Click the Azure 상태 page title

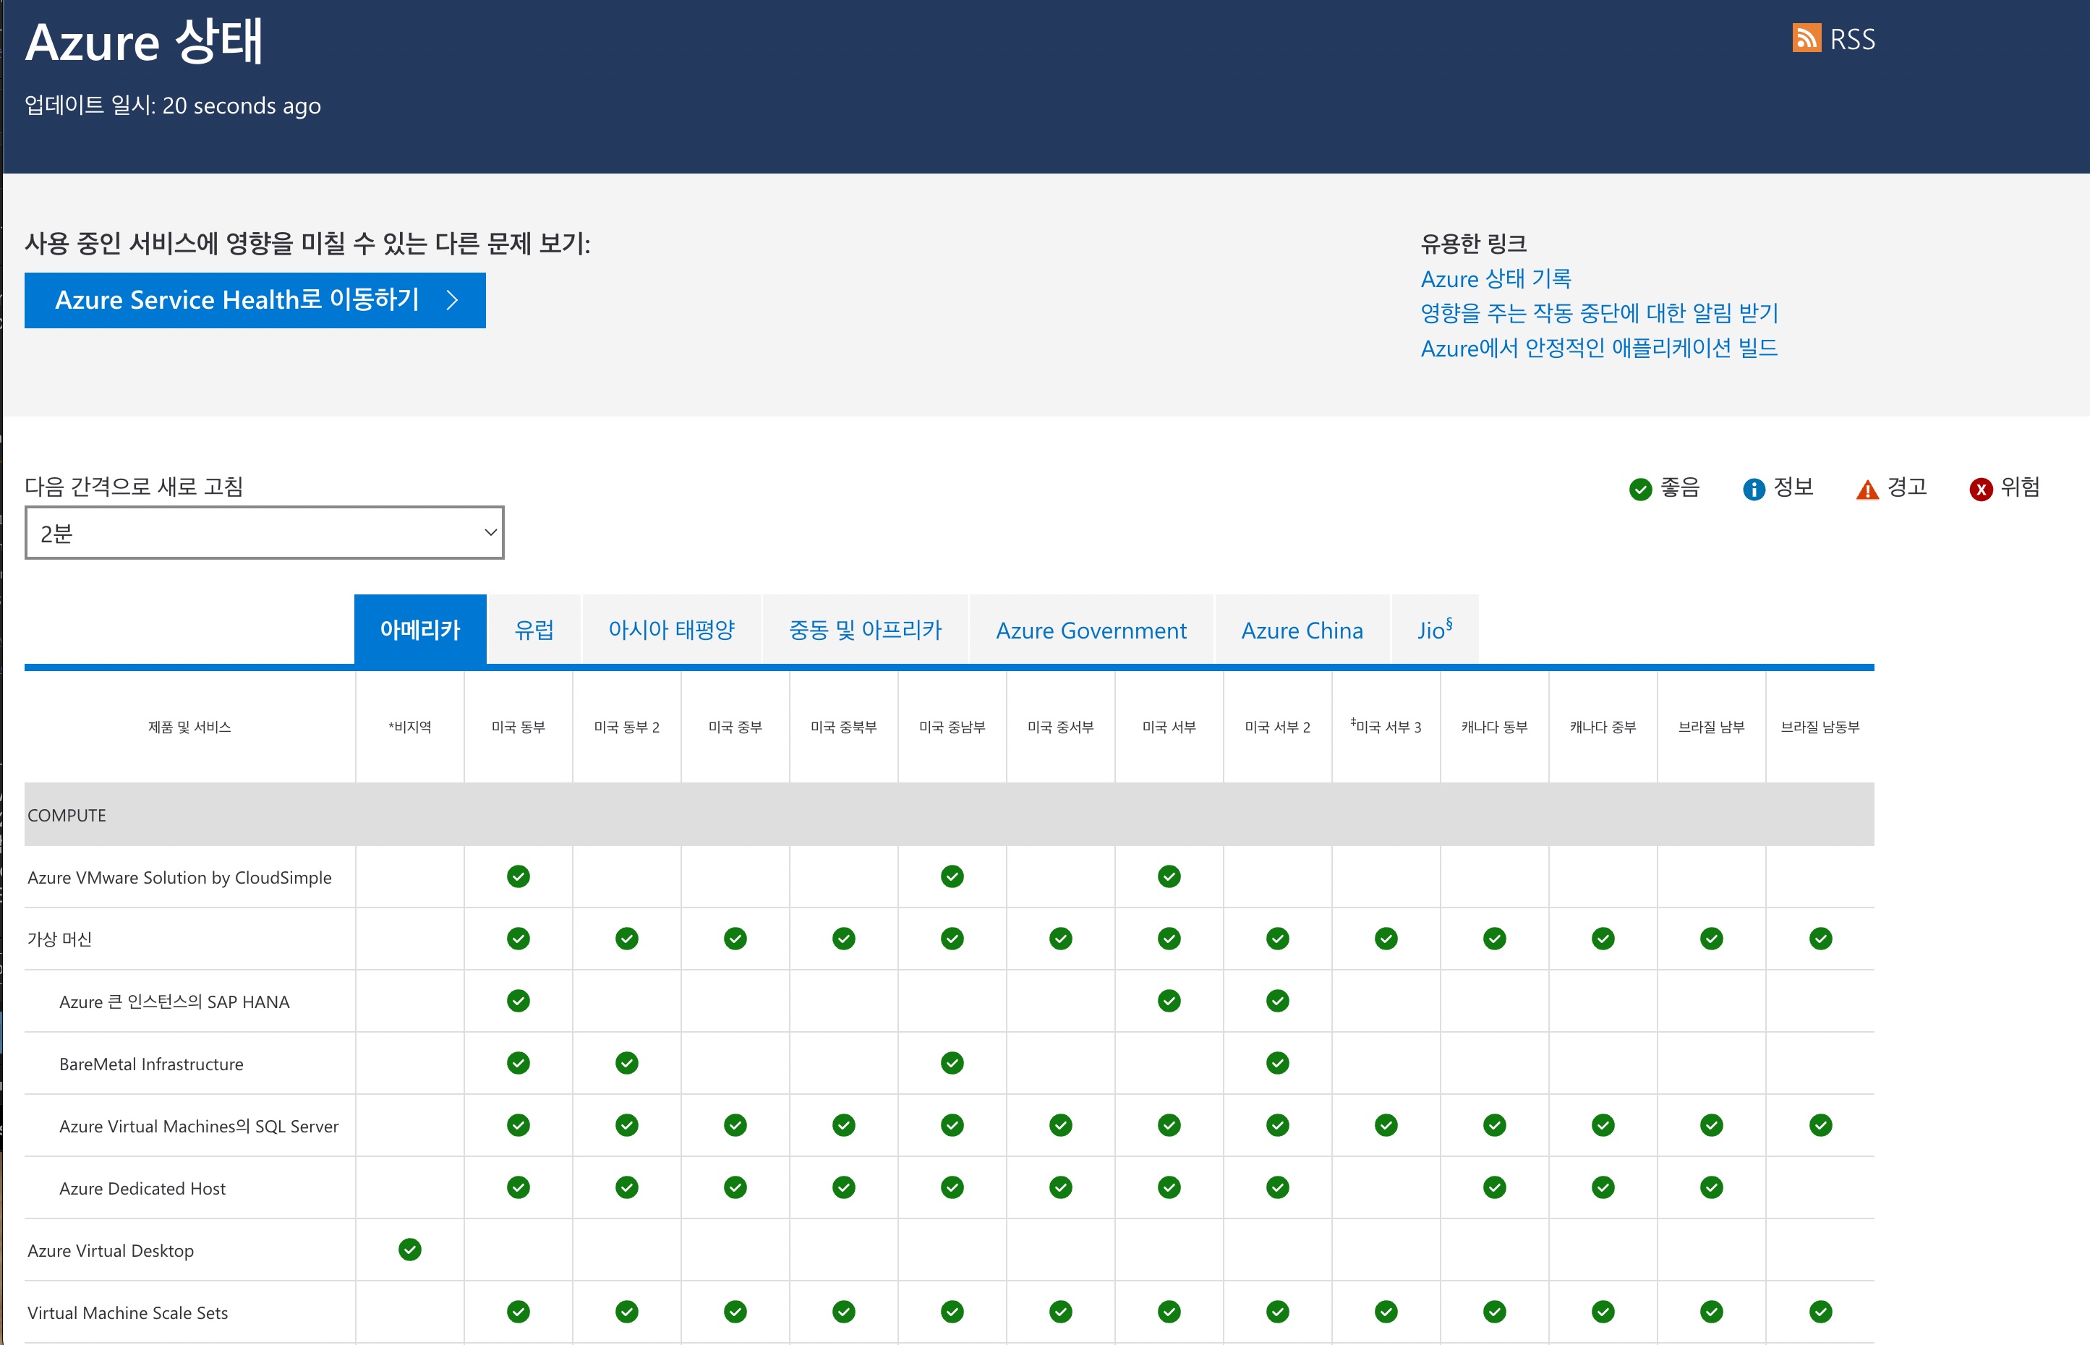(144, 41)
